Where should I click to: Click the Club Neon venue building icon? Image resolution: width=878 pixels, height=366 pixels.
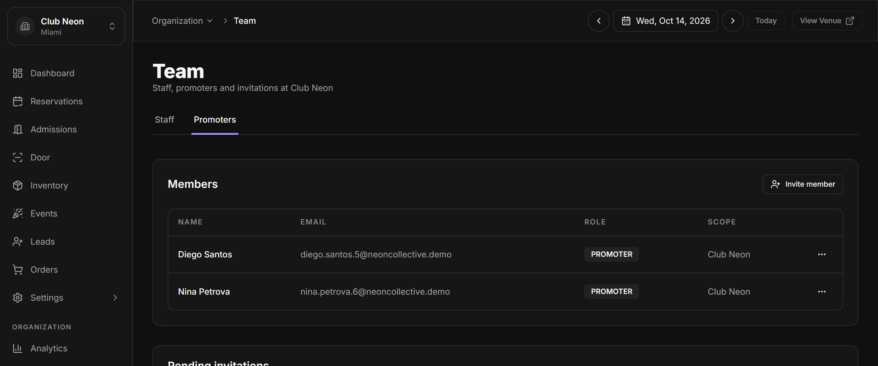[25, 26]
